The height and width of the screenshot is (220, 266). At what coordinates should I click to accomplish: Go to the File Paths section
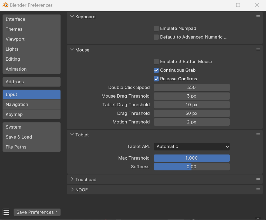tap(32, 147)
